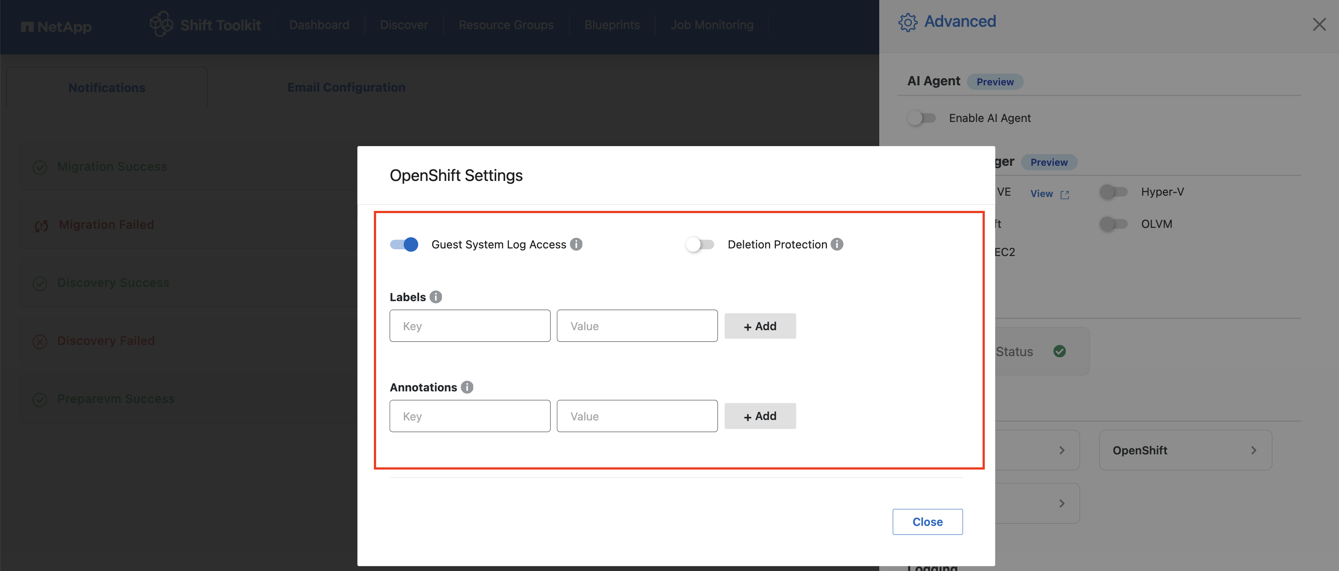
Task: Click the Shift Toolkit logo icon
Action: tap(161, 24)
